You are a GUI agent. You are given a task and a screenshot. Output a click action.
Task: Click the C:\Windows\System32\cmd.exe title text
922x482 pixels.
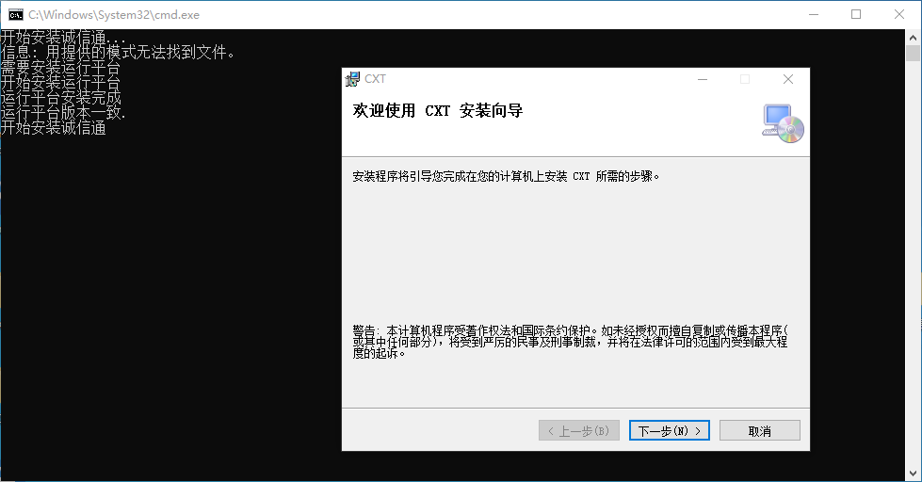tap(114, 15)
